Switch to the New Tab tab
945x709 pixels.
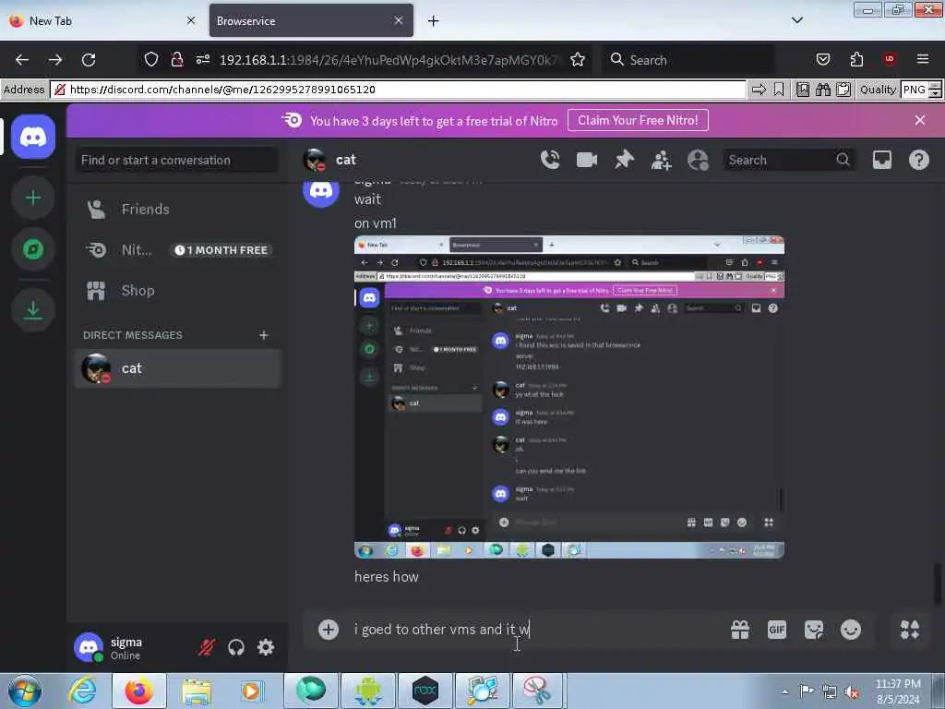[x=102, y=20]
